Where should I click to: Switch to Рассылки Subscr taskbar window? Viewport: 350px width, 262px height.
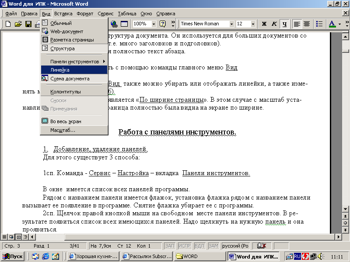click(x=147, y=256)
